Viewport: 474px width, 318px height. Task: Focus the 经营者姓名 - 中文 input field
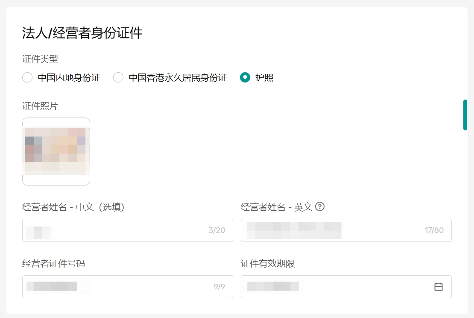click(x=107, y=230)
